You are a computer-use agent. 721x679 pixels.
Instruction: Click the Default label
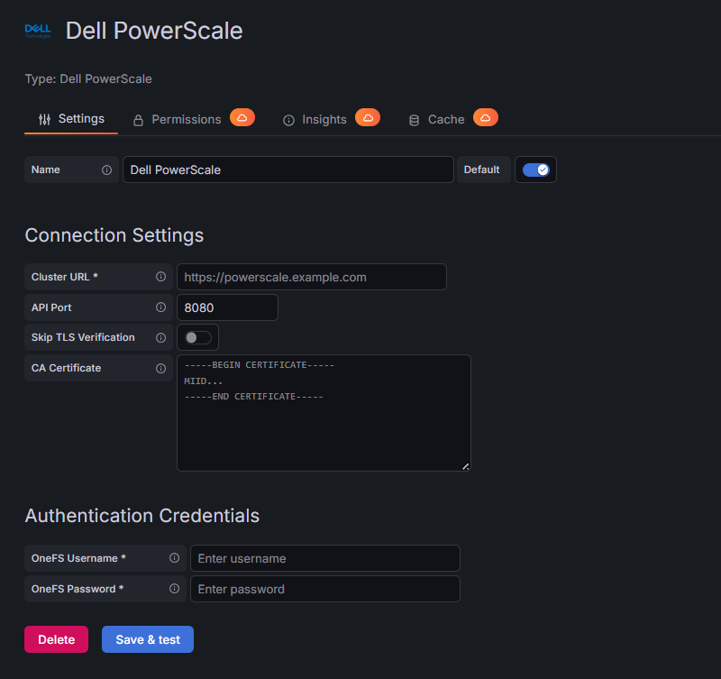(481, 170)
